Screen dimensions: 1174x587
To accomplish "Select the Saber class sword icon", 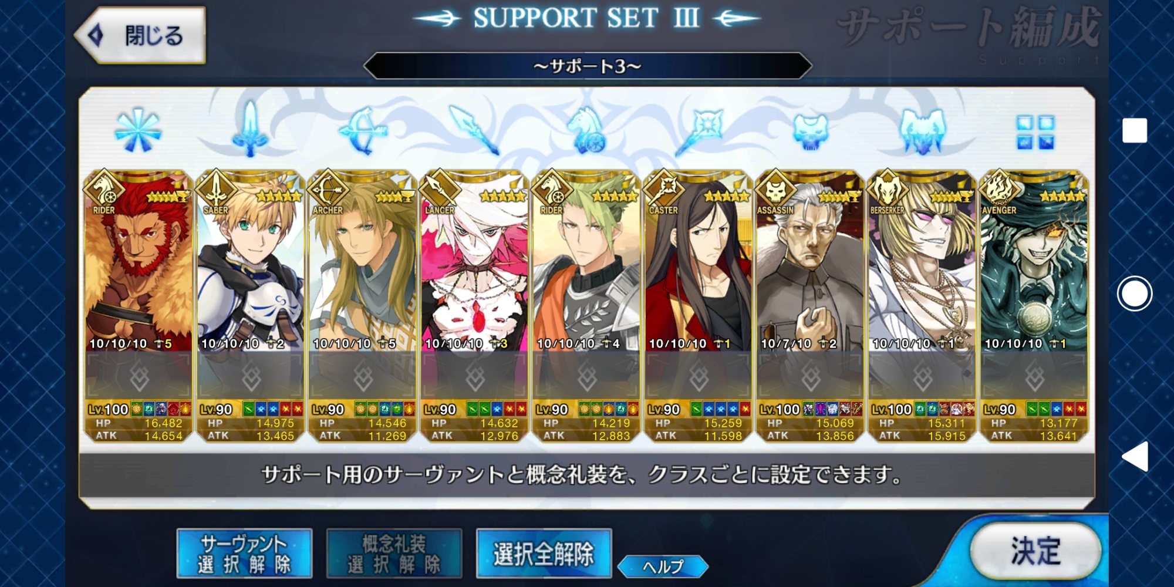I will [x=251, y=129].
